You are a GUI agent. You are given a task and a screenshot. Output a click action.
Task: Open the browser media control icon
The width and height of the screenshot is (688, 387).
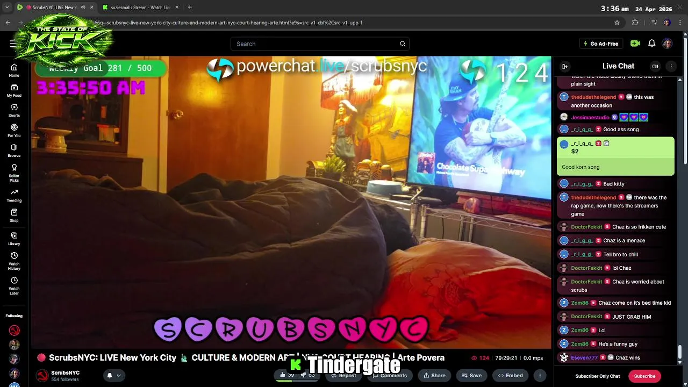tap(654, 23)
